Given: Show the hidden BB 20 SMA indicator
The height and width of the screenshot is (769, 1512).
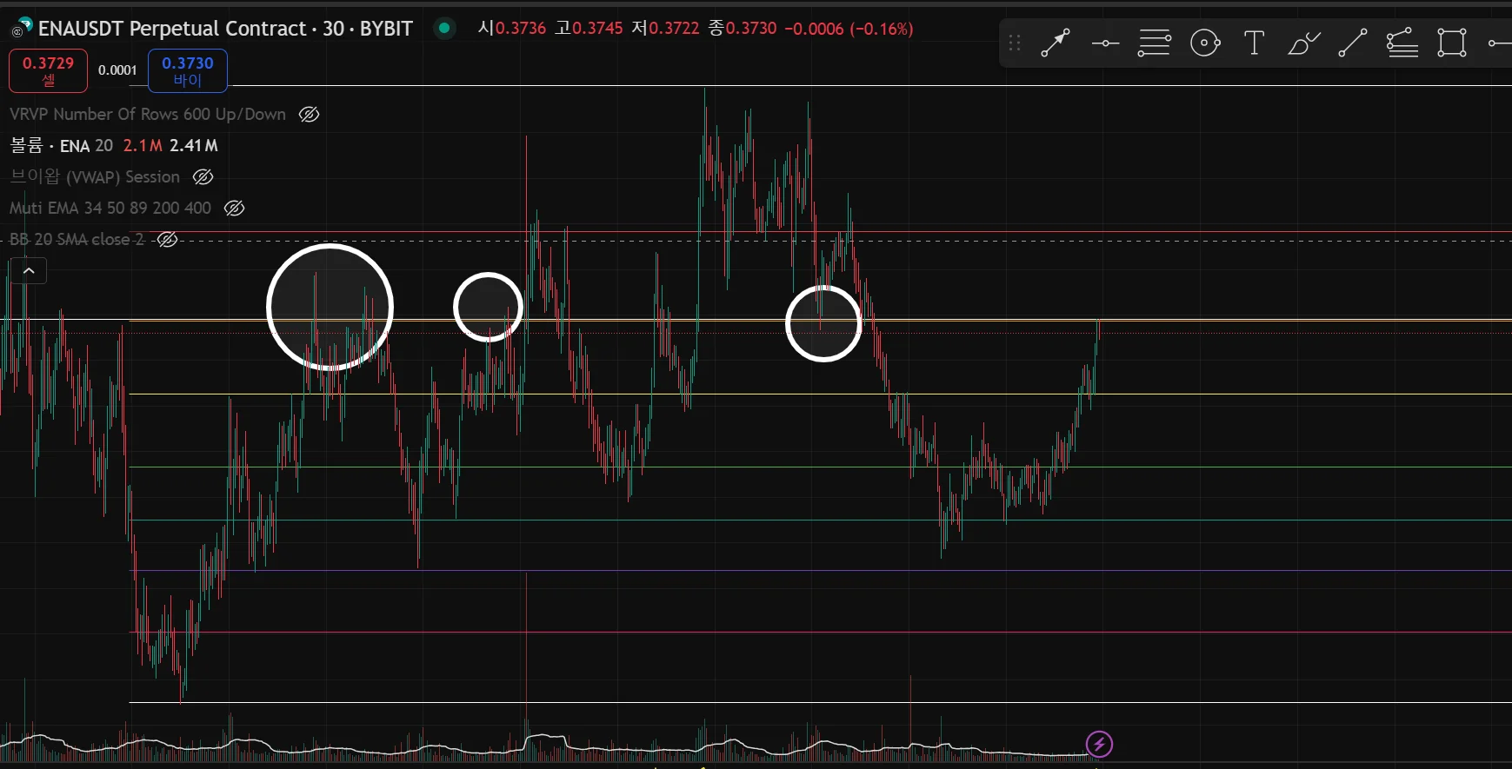Looking at the screenshot, I should coord(167,239).
